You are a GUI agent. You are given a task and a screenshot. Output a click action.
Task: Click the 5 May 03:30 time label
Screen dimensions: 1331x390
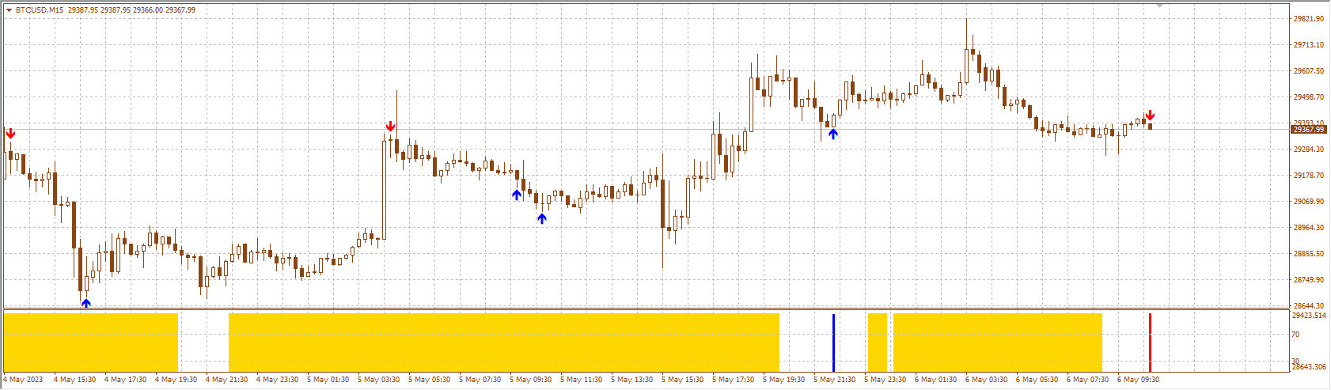(x=378, y=380)
